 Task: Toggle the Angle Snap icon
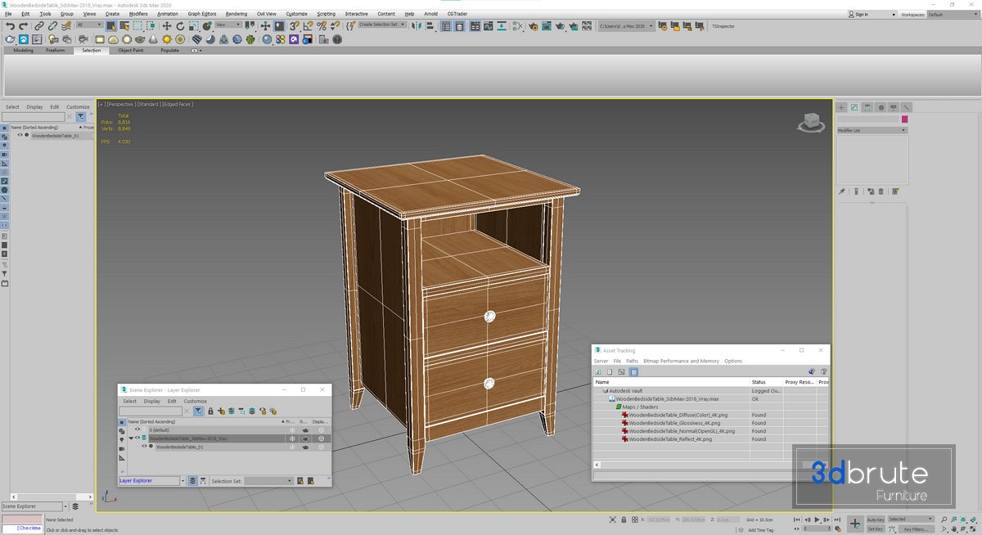308,26
